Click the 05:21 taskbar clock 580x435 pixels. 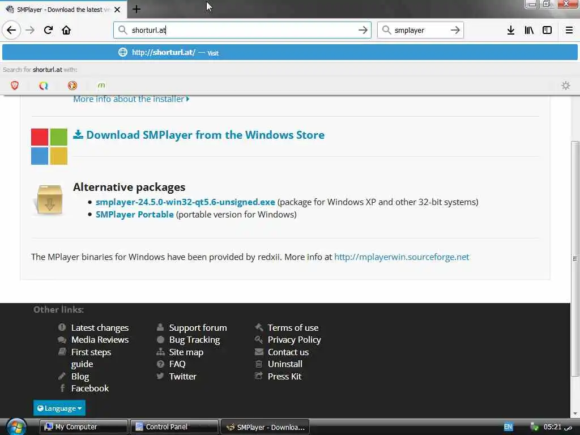(558, 427)
